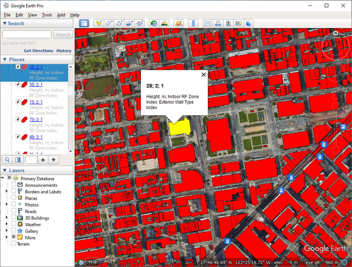Collapse the Layers panel
352x267 pixels.
tap(5, 170)
